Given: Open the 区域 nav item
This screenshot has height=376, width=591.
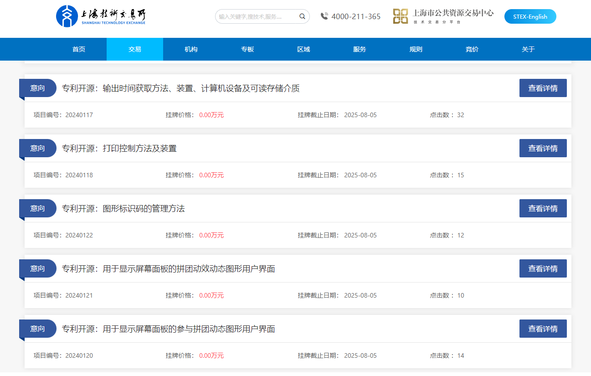Looking at the screenshot, I should pos(303,49).
